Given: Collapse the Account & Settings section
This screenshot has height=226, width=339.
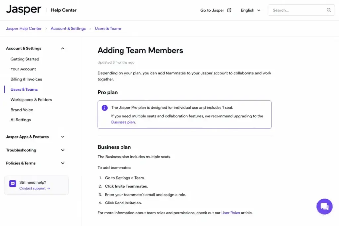Looking at the screenshot, I should 35,48.
